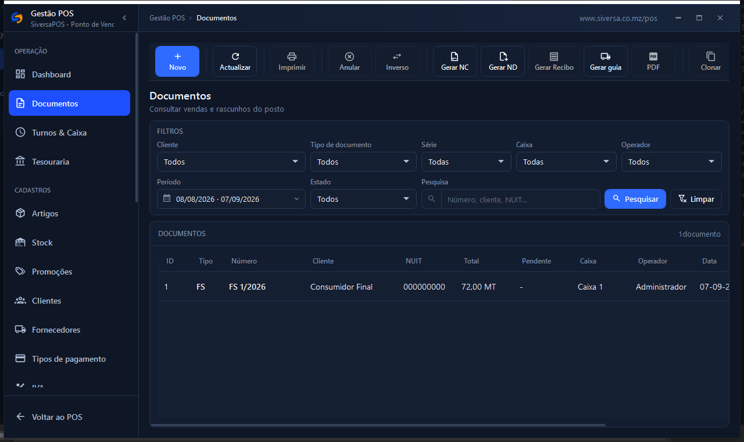The image size is (744, 442).
Task: Open the Caixa filter dropdown
Action: coord(566,162)
